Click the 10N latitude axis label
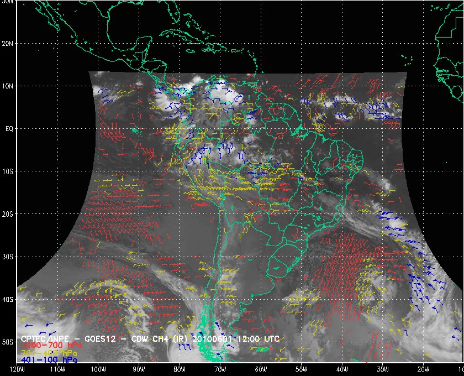The image size is (464, 376). [8, 86]
